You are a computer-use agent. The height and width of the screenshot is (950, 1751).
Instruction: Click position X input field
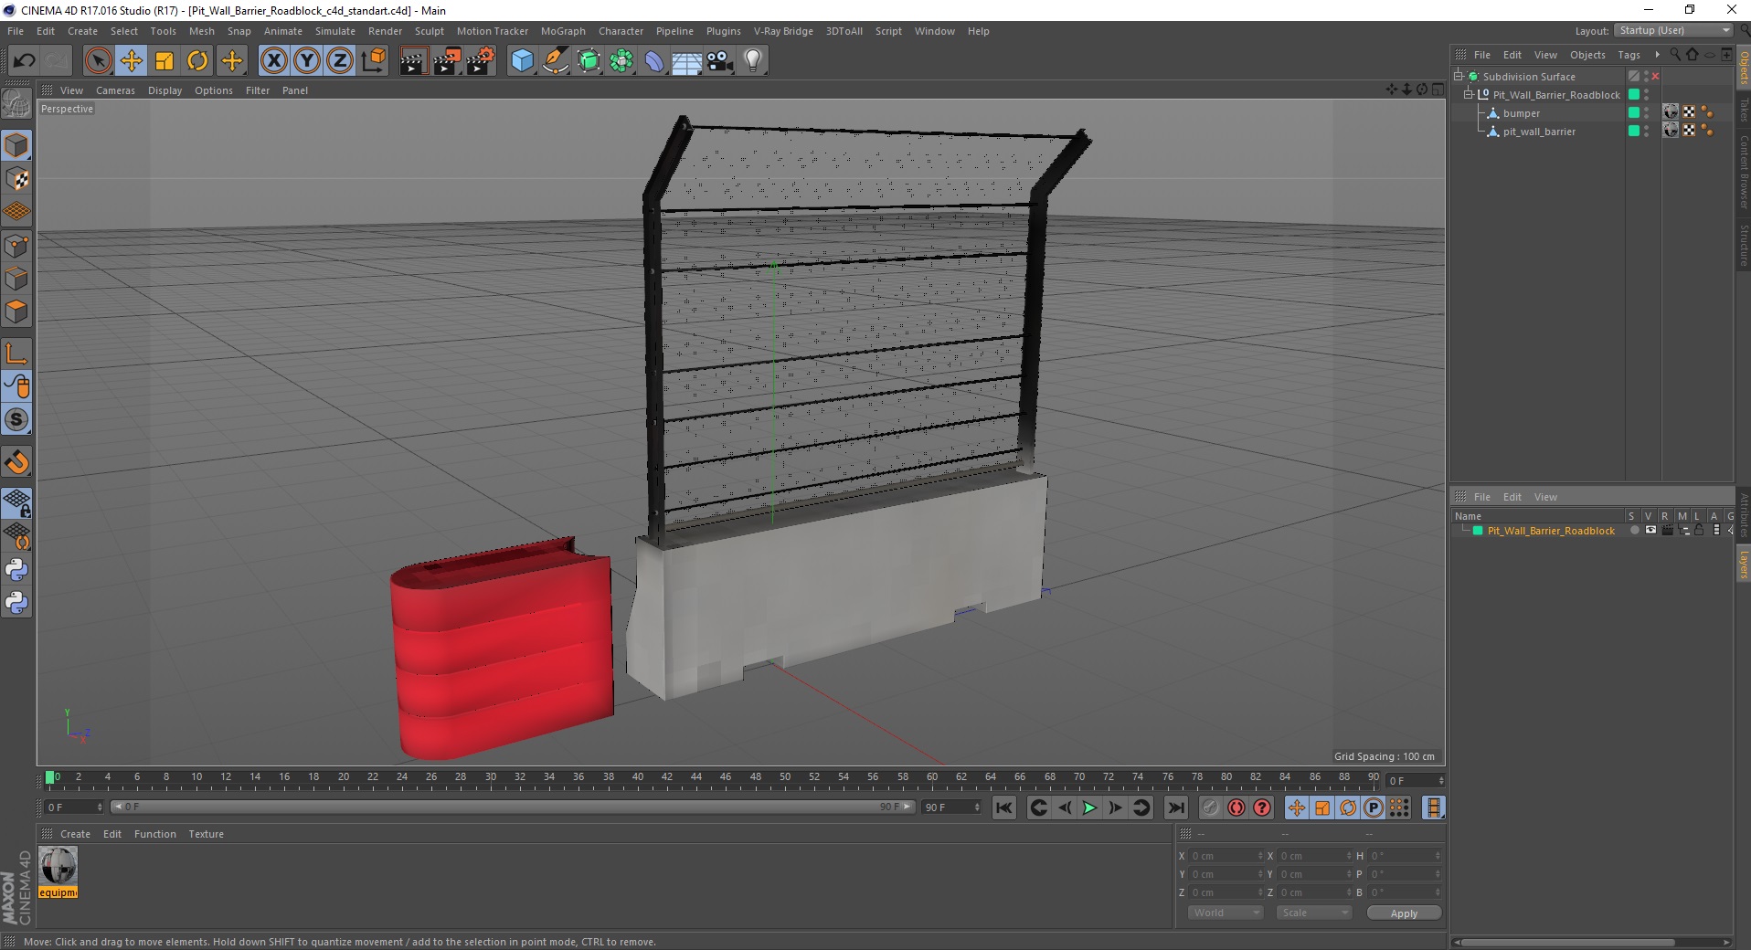(x=1225, y=856)
